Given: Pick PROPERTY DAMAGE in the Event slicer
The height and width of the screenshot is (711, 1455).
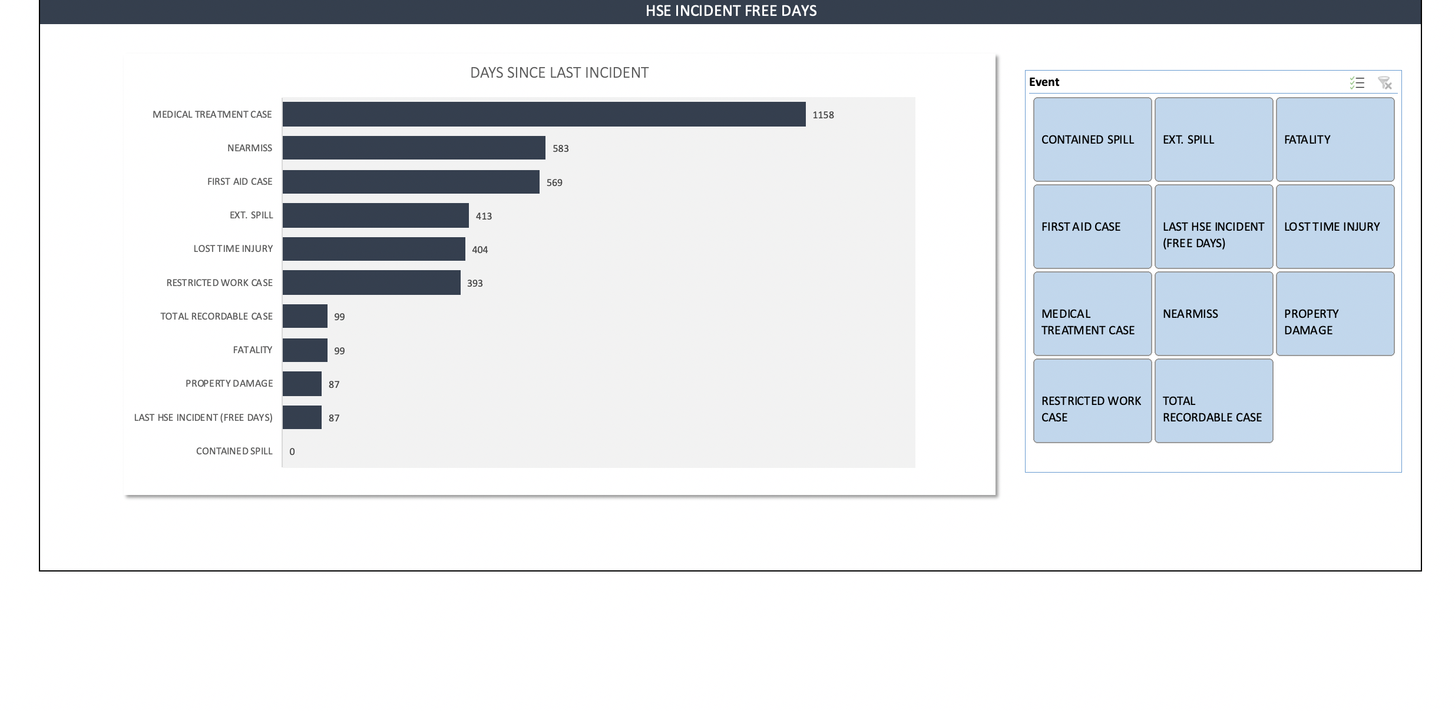Looking at the screenshot, I should 1335,314.
